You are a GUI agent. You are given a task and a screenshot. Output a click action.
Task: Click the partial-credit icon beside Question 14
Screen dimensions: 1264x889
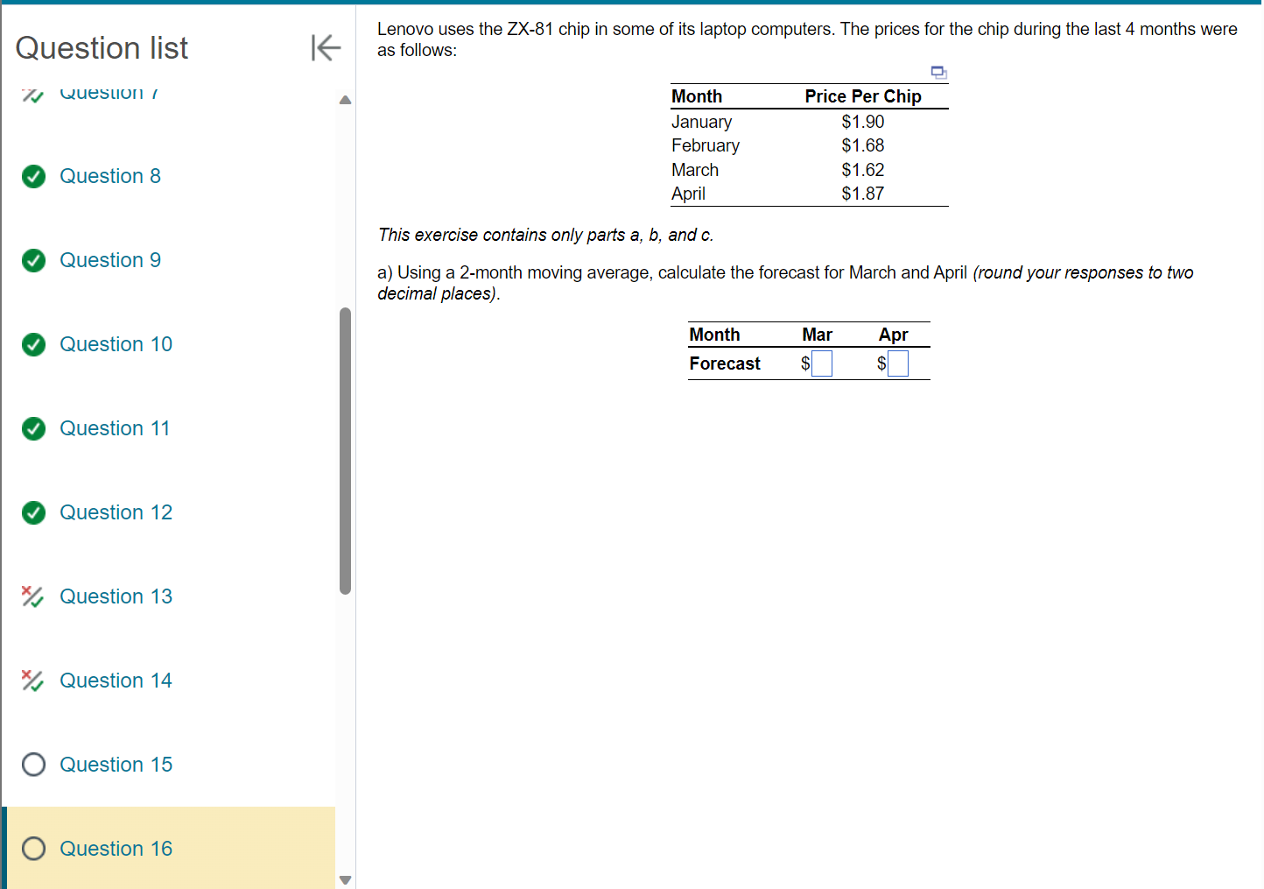click(32, 681)
